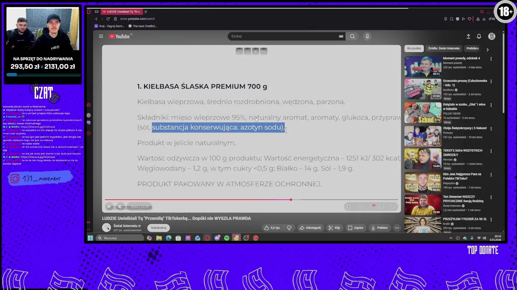This screenshot has width=517, height=290.
Task: Open Opera browser icon in taskbar
Action: (x=207, y=238)
